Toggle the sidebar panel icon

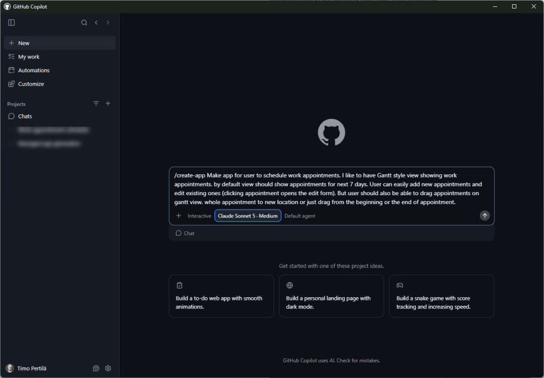pyautogui.click(x=12, y=22)
